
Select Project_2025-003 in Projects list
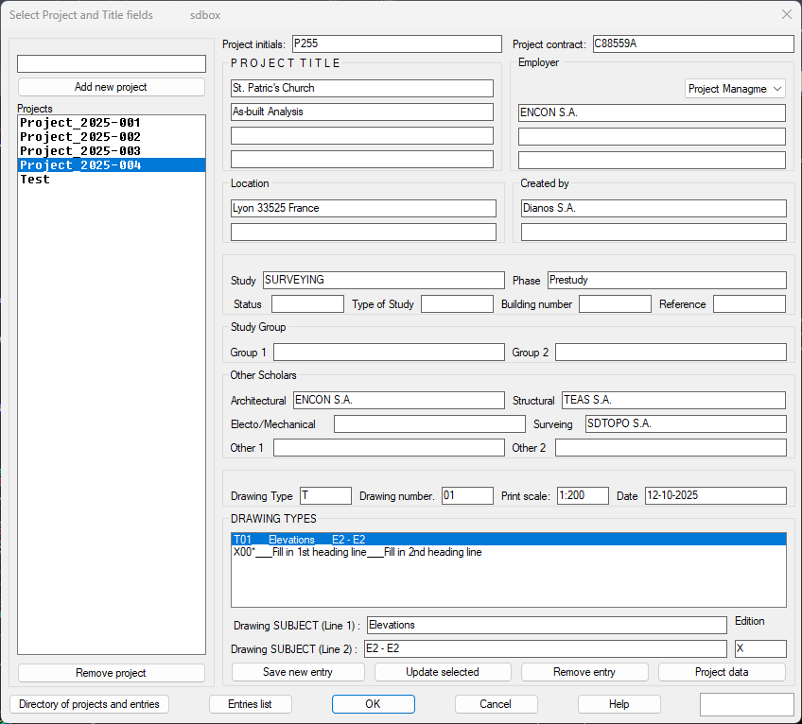click(x=112, y=151)
